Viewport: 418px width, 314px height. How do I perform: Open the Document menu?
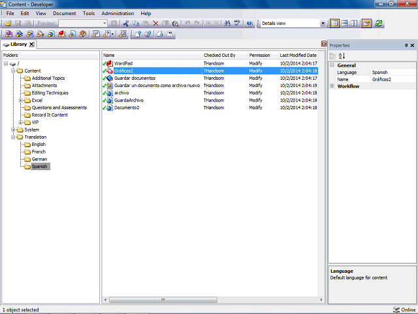click(64, 13)
